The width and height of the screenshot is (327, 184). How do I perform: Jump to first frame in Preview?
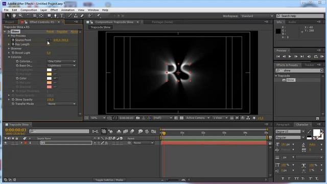(x=278, y=56)
